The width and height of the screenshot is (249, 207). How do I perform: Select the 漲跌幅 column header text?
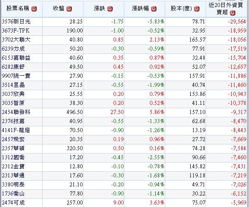tap(140, 9)
